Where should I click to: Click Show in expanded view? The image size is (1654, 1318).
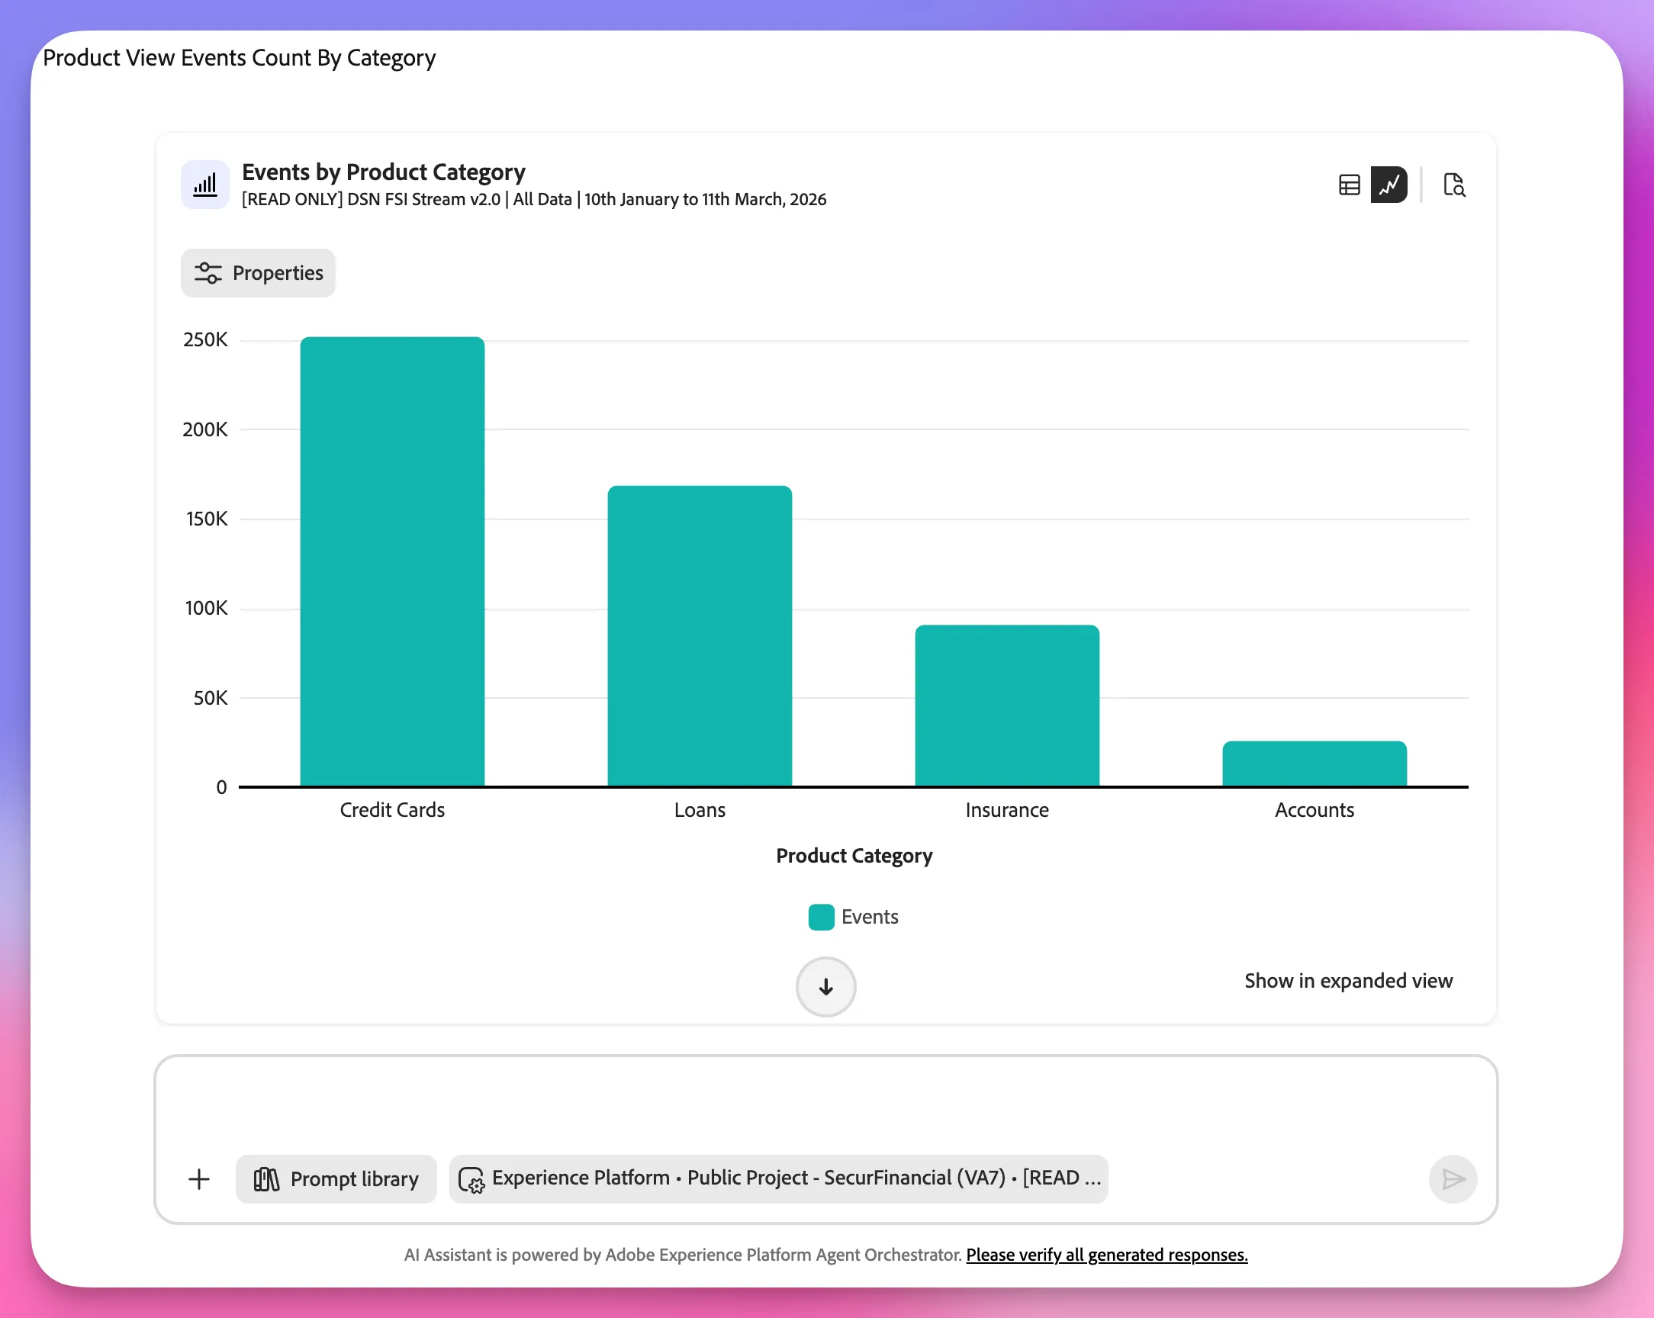click(1348, 980)
